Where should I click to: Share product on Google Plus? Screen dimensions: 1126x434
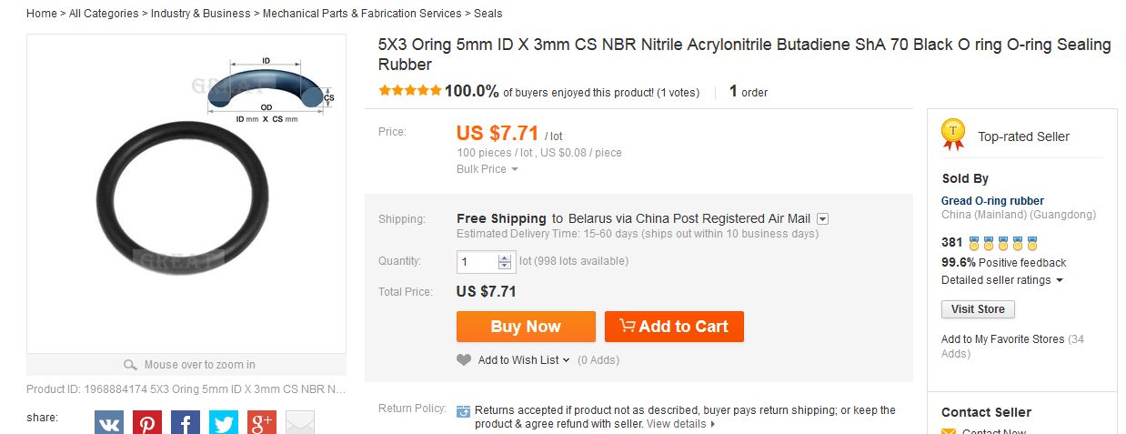[x=262, y=423]
